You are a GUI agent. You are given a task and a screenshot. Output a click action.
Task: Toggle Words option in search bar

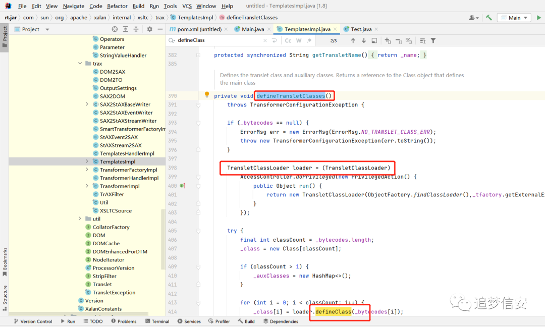click(299, 41)
